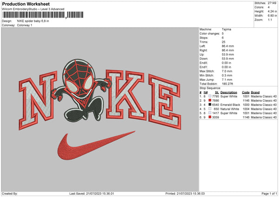The width and height of the screenshot is (279, 197).
Task: Click the 'Stop Sequence:' heading
Action: (210, 88)
